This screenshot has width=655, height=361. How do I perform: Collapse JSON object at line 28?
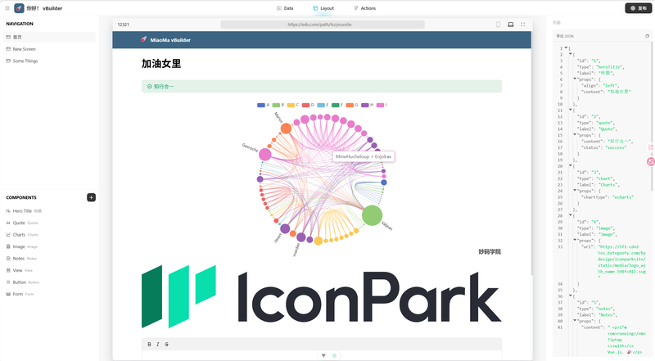(570, 215)
